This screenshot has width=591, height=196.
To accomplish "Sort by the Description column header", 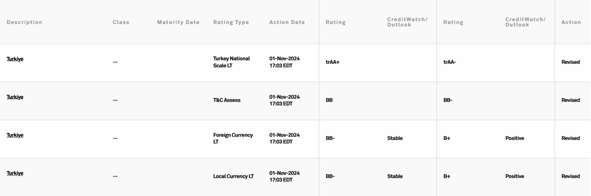I will [24, 22].
